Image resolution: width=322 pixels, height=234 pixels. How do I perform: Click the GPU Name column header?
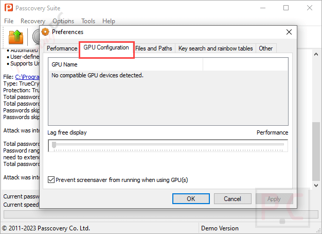click(x=126, y=64)
